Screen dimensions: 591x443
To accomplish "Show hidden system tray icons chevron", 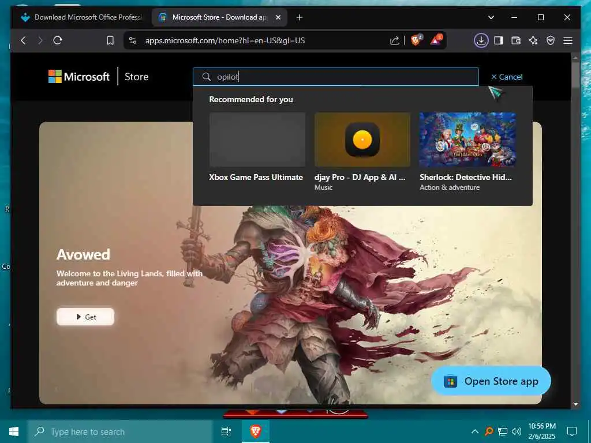I will click(475, 431).
